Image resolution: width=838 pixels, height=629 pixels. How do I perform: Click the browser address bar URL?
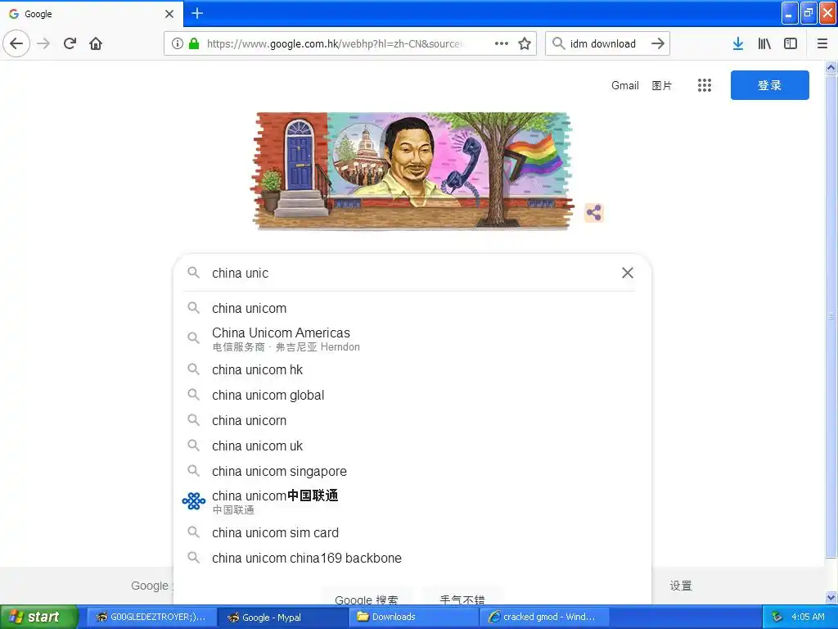[x=335, y=44]
